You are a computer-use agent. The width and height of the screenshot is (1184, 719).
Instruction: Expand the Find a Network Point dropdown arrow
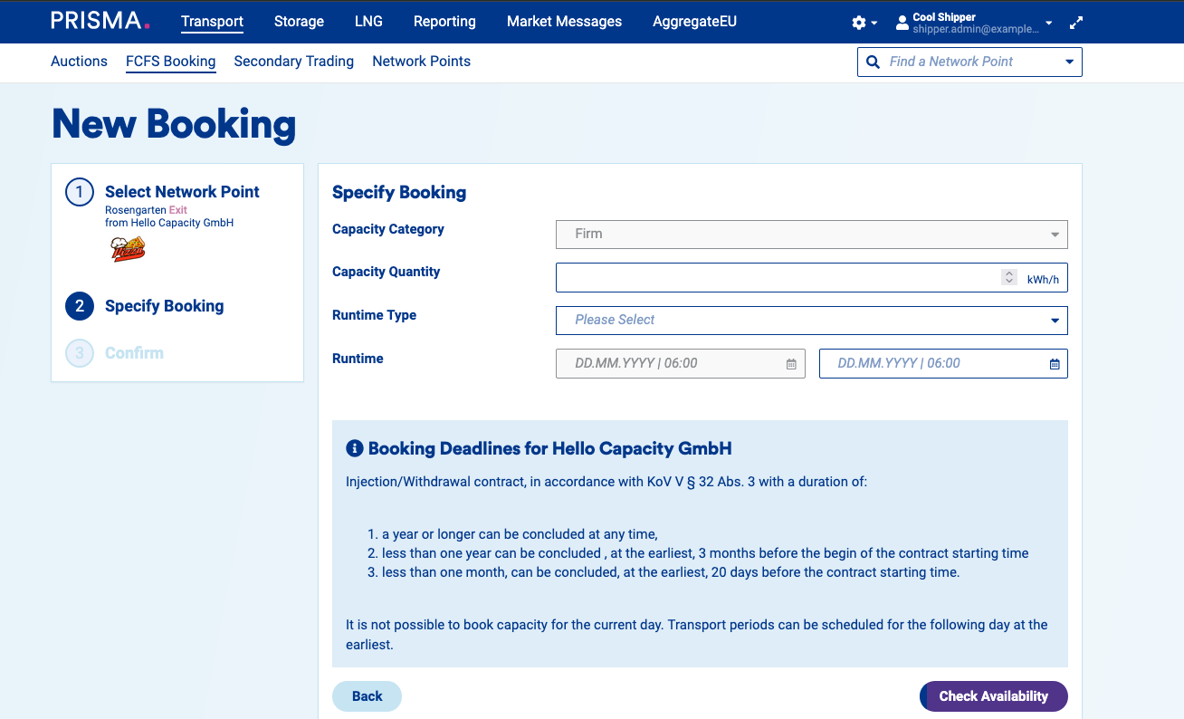click(x=1069, y=62)
